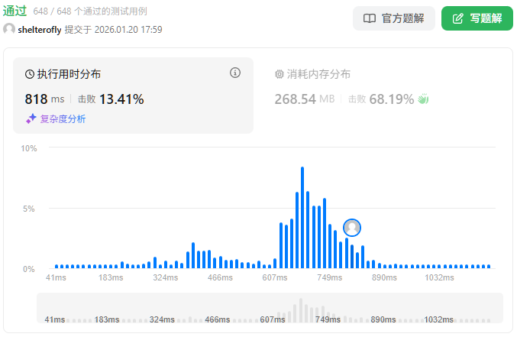This screenshot has height=337, width=517.
Task: Click the info icon in the runtime card
Action: (235, 73)
